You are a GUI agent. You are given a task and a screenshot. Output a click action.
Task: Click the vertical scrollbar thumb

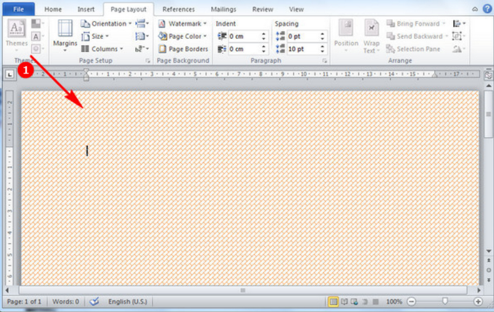coord(488,114)
